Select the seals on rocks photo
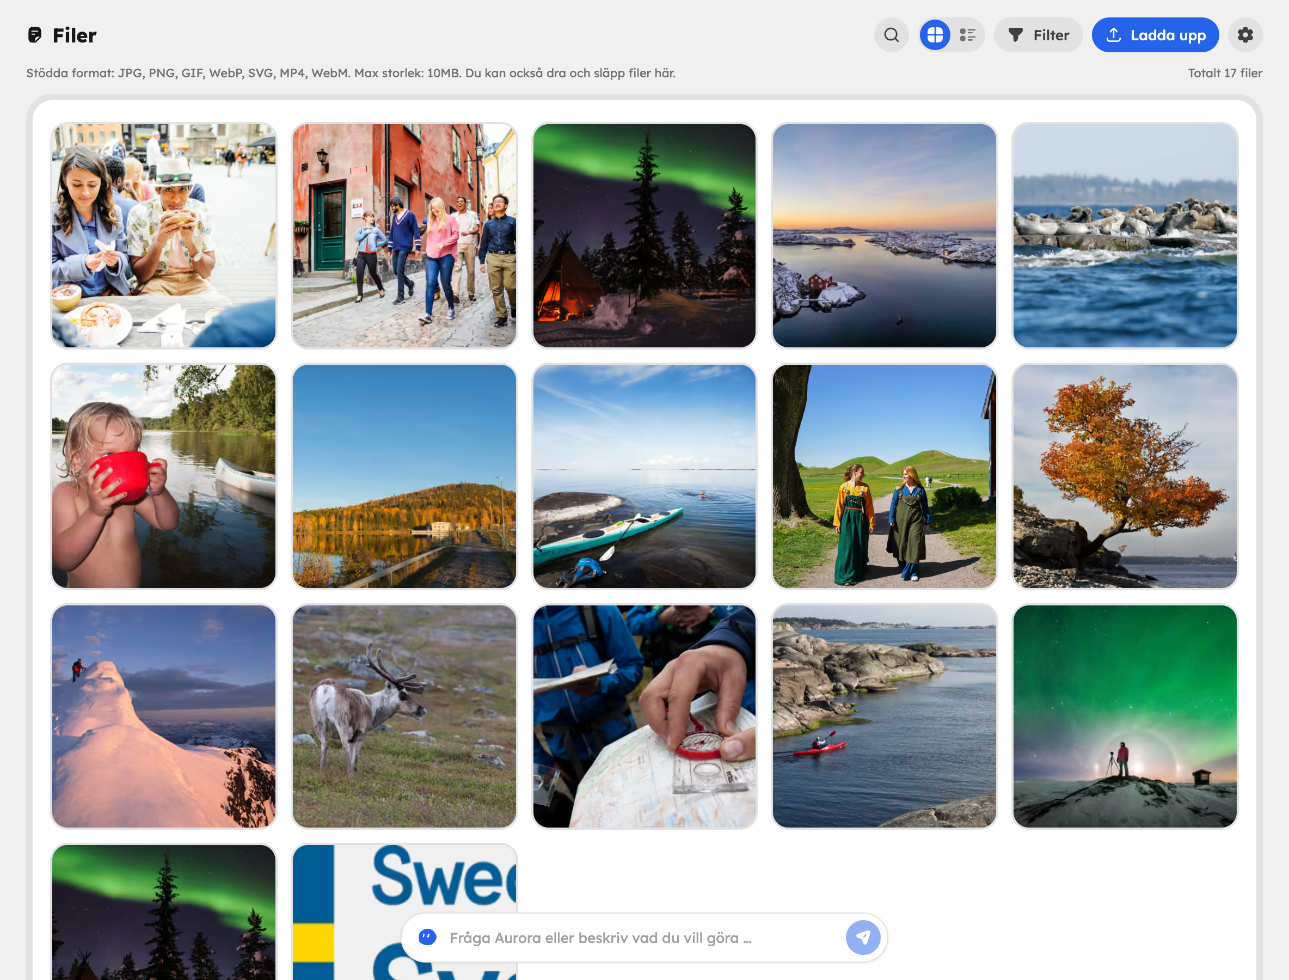 point(1125,236)
